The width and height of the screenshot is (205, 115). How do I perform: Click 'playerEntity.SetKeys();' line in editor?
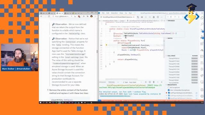[129, 55]
